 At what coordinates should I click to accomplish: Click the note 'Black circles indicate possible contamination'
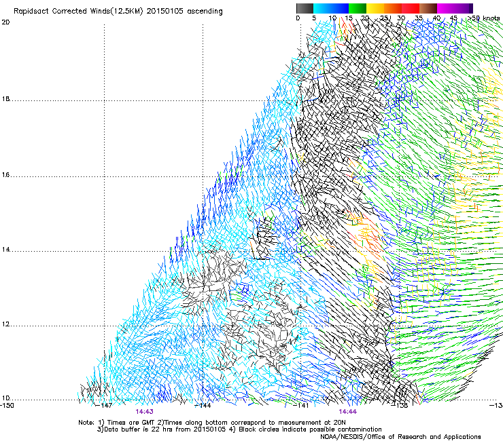tap(310, 429)
